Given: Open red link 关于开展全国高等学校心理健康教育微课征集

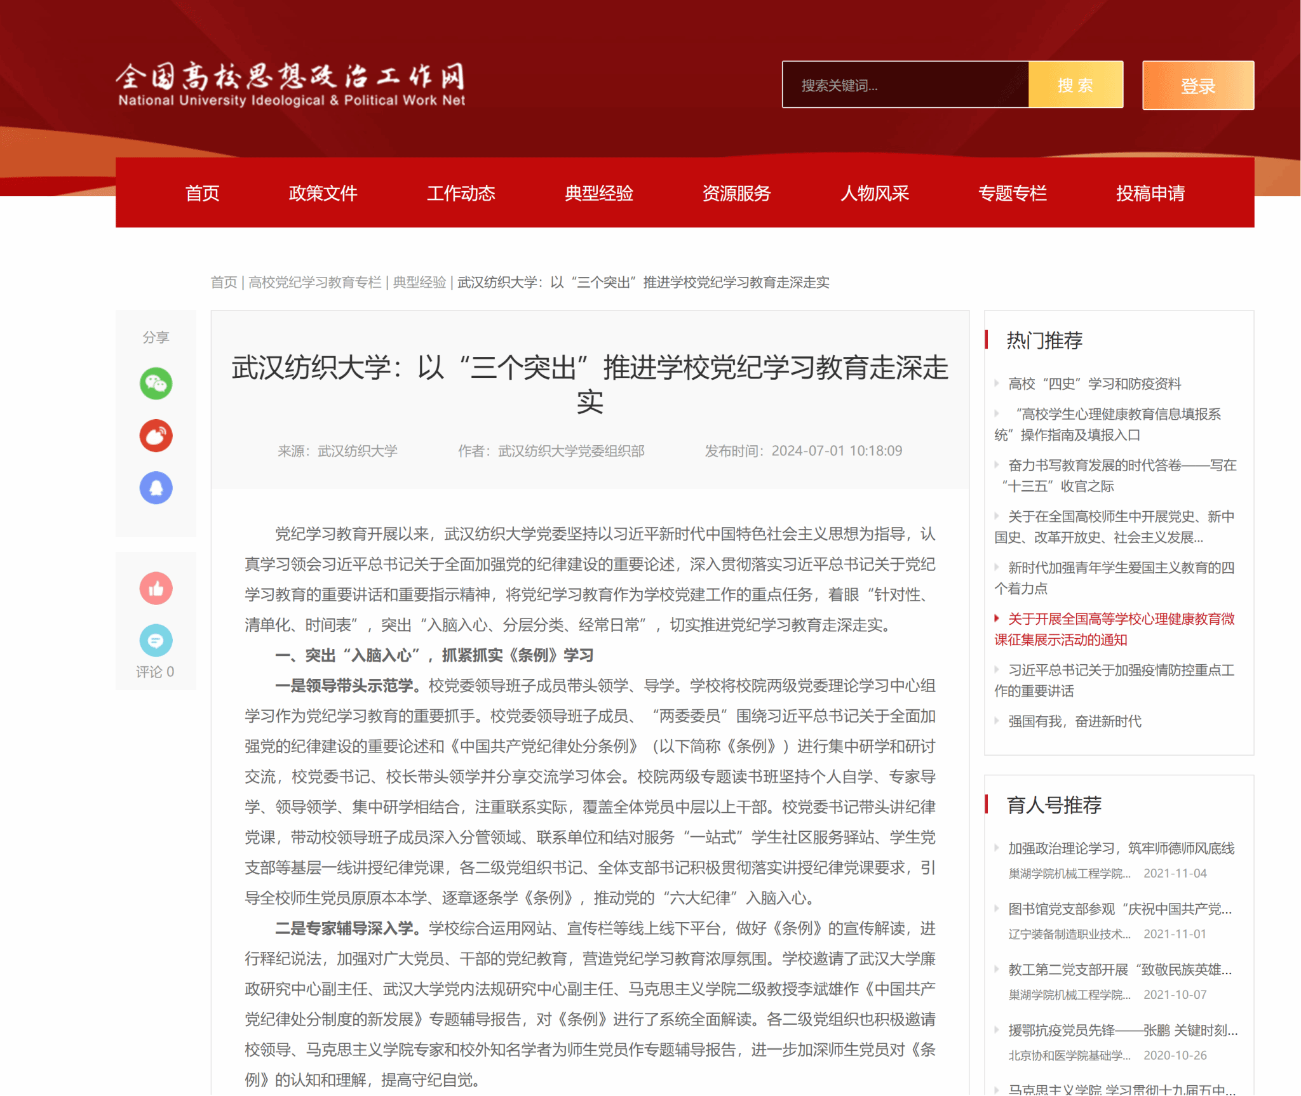Looking at the screenshot, I should tap(1114, 629).
